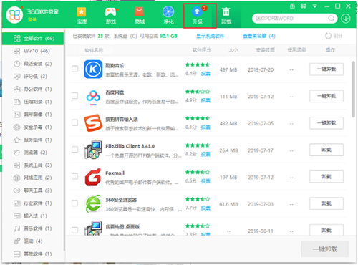Screen dimensions: 358x265
Task: Select 系统工具 (3) category
Action: click(33, 165)
